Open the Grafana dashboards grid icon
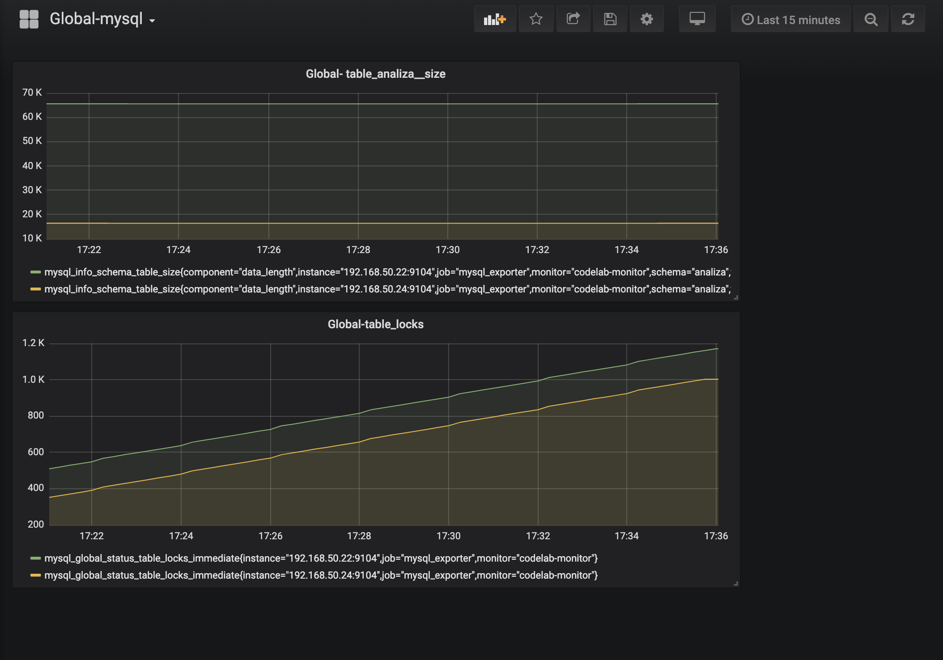 (x=29, y=19)
